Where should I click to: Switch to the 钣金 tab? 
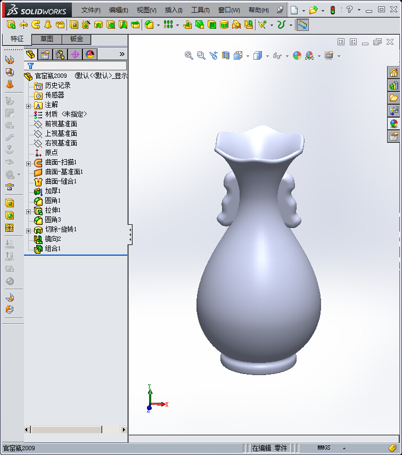(77, 39)
